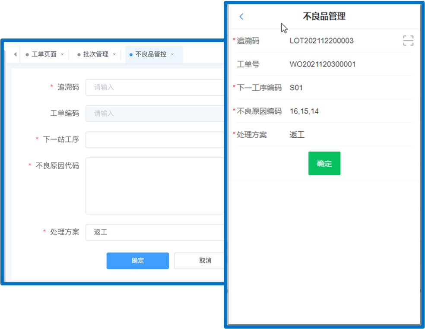The height and width of the screenshot is (329, 425).
Task: Select the 不良品管控 tab
Action: point(150,54)
